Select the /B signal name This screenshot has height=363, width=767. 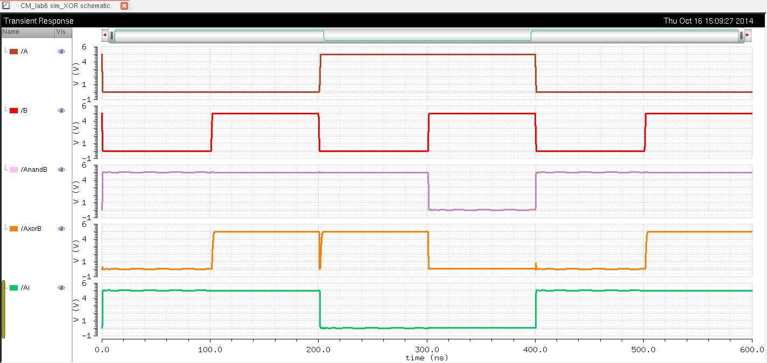click(24, 110)
